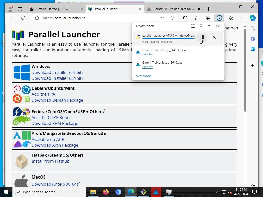The height and width of the screenshot is (197, 263).
Task: Open Favorites list icon
Action: click(197, 18)
